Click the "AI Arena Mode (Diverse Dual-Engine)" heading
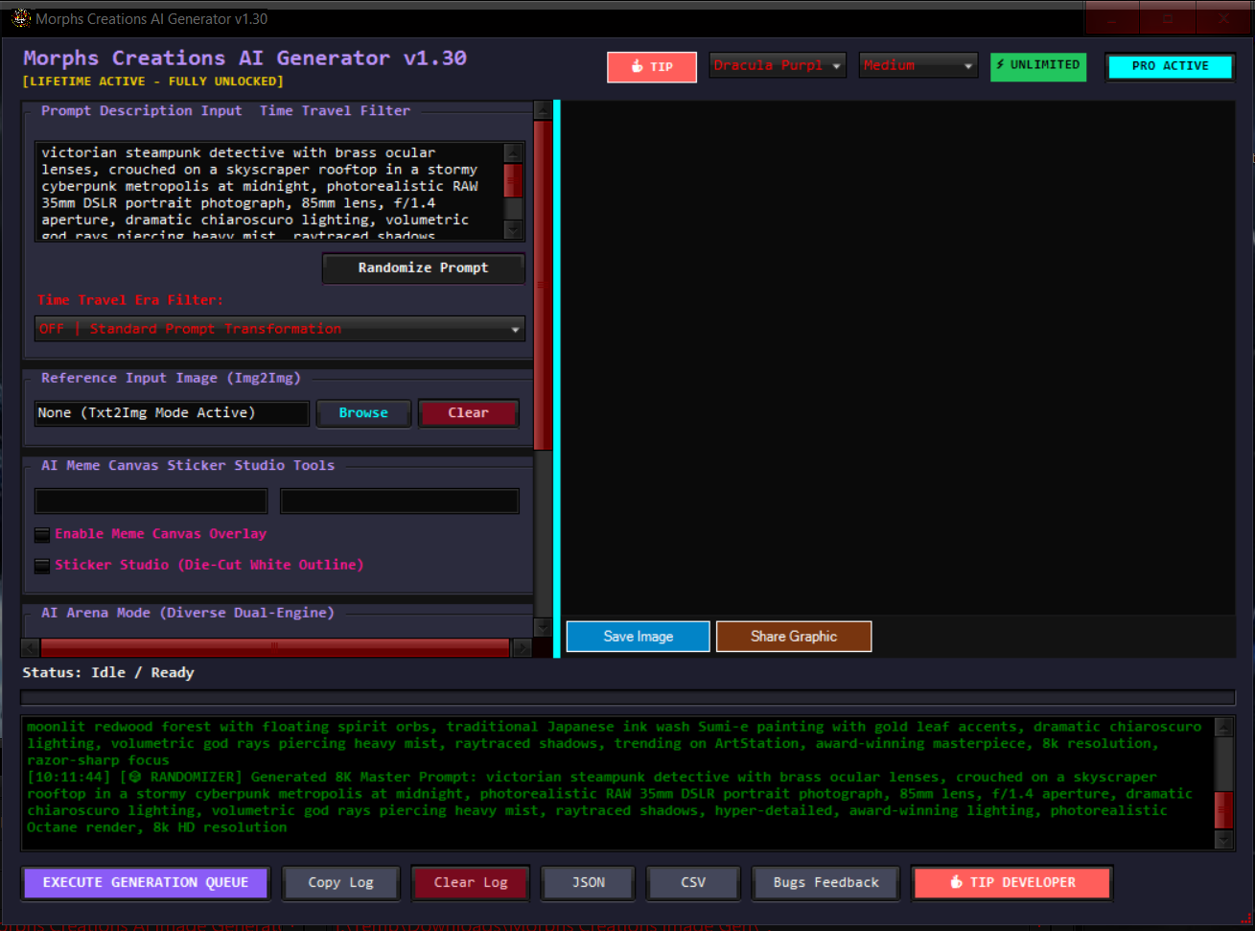1255x931 pixels. click(x=188, y=613)
